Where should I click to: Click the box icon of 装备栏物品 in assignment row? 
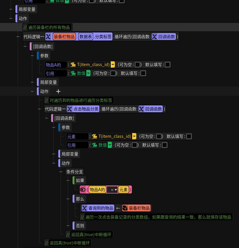125,208
